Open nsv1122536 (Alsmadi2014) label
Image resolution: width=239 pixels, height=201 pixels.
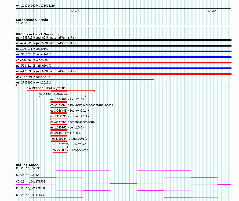[x=70, y=116]
